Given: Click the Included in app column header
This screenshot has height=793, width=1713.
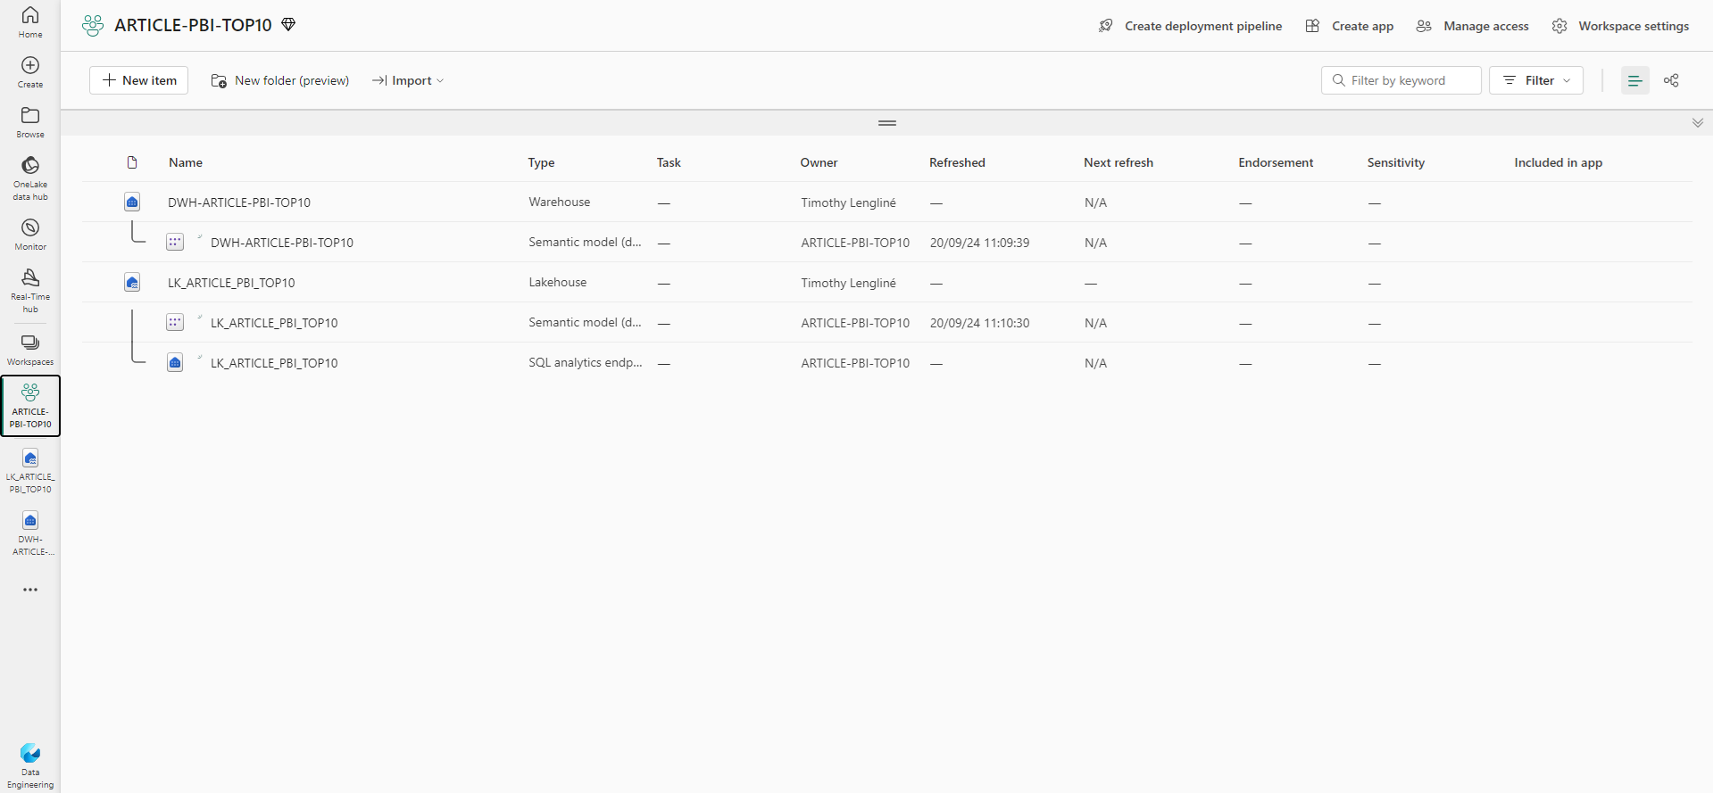Looking at the screenshot, I should (x=1559, y=162).
